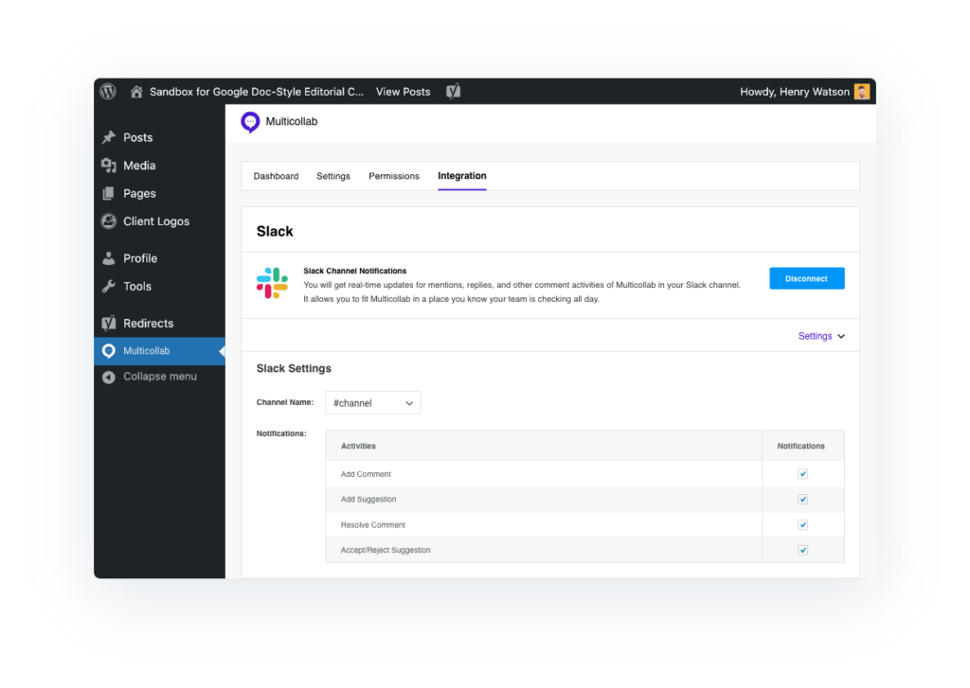Click the Disconnect button
The image size is (970, 688).
coord(807,279)
